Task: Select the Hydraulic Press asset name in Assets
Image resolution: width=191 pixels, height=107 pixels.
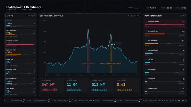Action: (x=11, y=50)
